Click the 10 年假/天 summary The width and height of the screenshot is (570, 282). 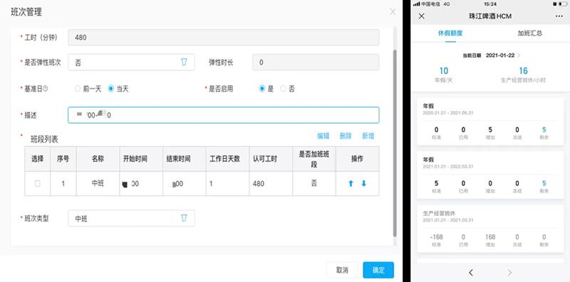[443, 75]
